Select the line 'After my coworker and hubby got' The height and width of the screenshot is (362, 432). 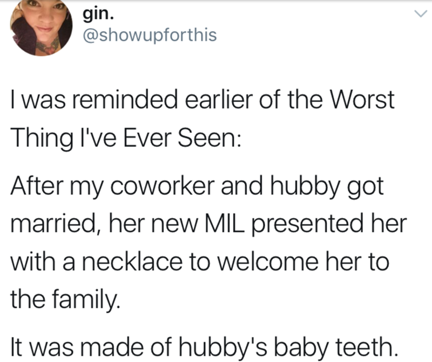click(x=197, y=187)
